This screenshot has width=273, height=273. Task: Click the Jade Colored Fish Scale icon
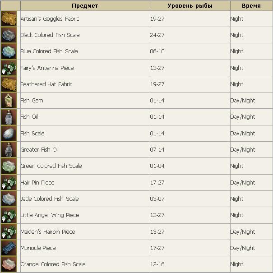point(9,199)
